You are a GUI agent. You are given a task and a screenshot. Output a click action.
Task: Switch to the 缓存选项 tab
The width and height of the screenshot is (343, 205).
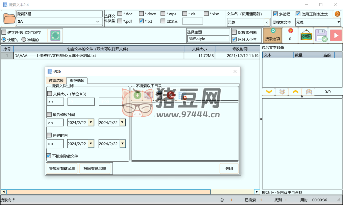coord(77,81)
